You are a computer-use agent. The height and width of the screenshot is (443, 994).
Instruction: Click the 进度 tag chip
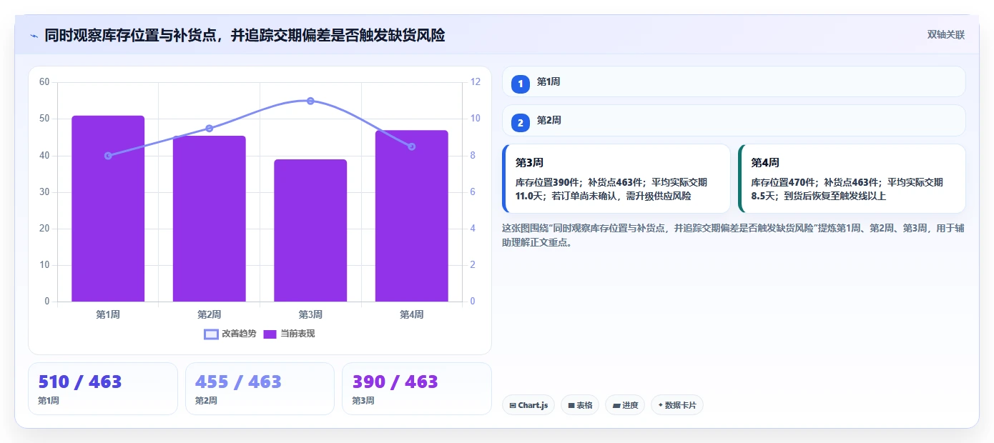pyautogui.click(x=625, y=405)
